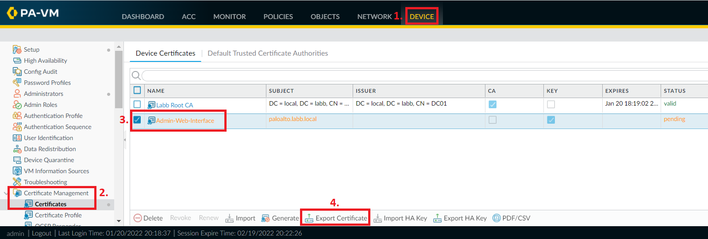Open the OBJECTS tab

[325, 16]
